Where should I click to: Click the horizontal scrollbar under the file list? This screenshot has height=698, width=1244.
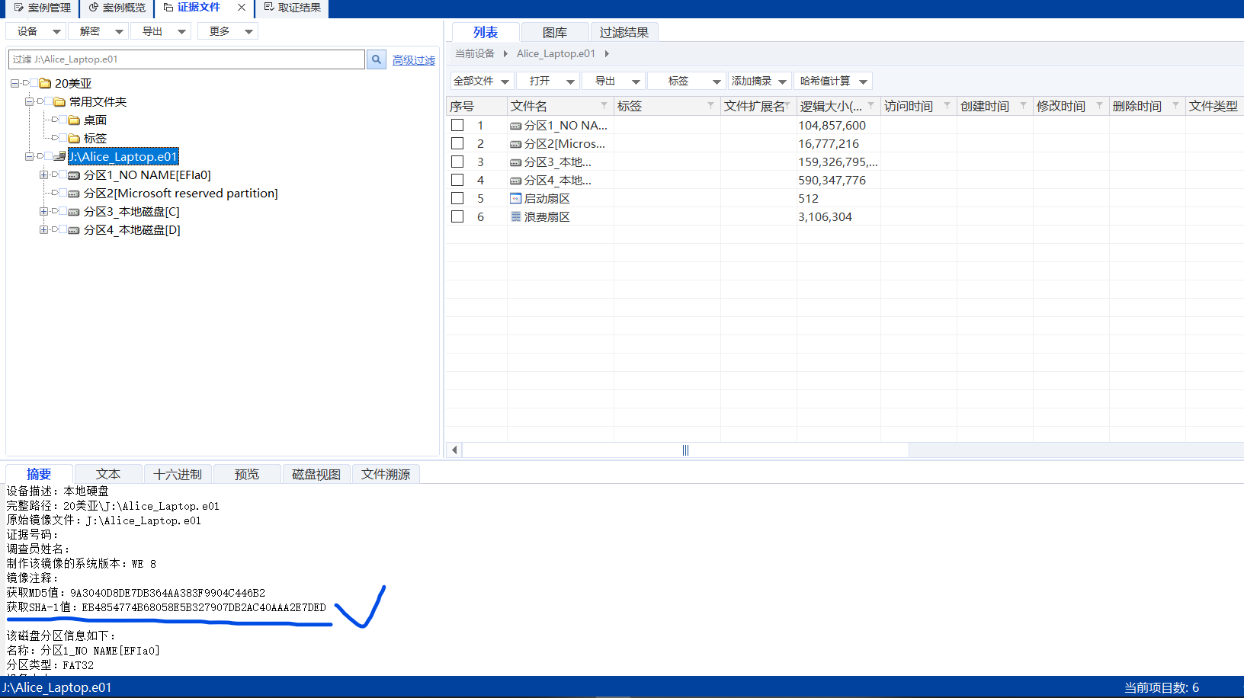pyautogui.click(x=685, y=450)
